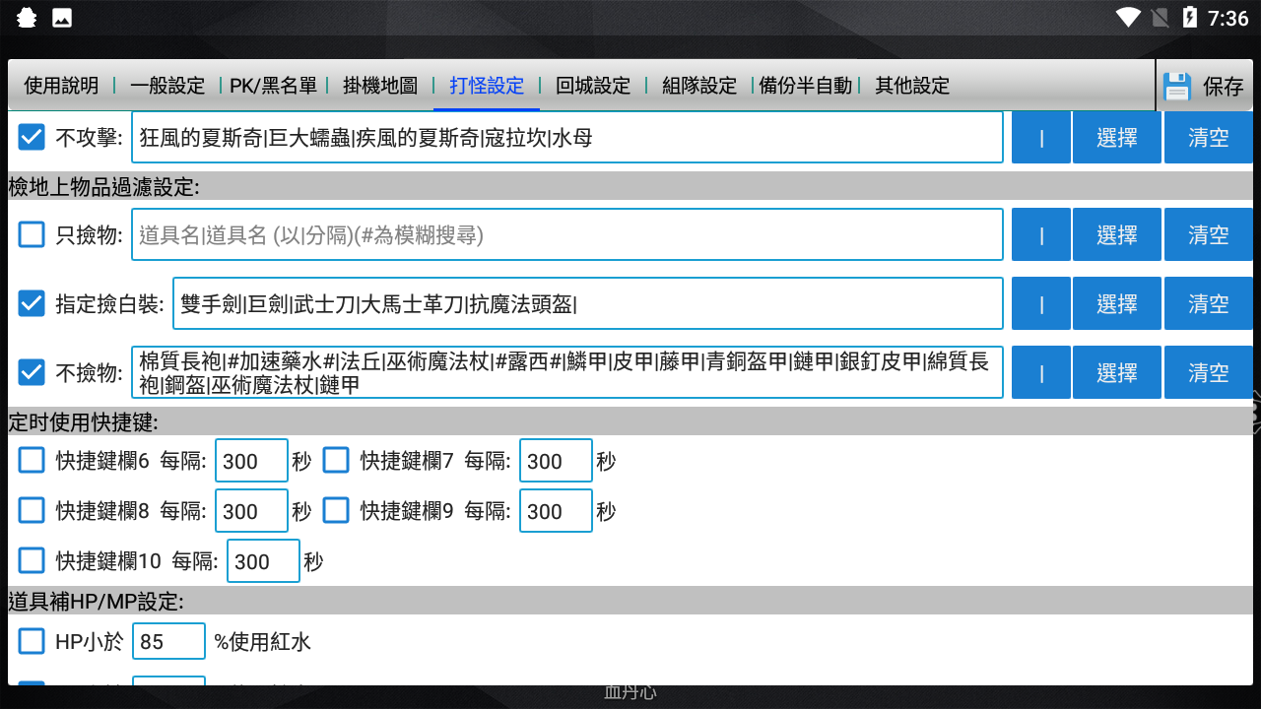Click the 指定撿白裝 input field
Screen dimensions: 1261x709
(x=588, y=303)
